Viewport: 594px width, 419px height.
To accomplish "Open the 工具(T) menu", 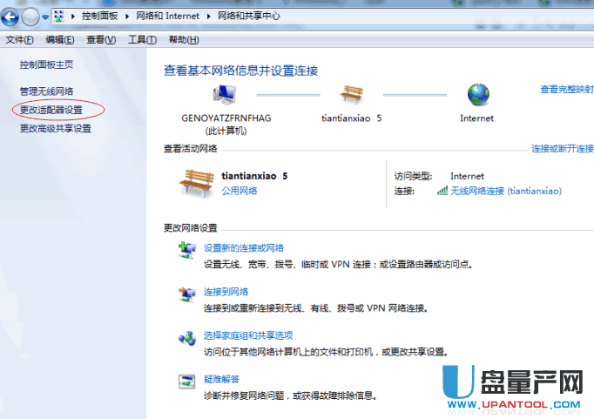I will (142, 40).
